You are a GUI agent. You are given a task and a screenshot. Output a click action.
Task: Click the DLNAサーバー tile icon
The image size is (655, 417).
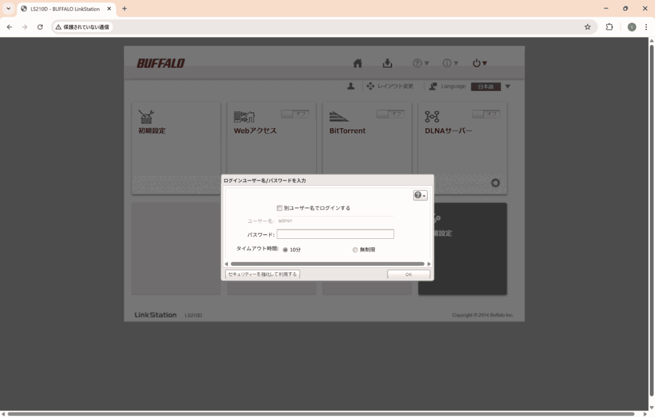coord(432,117)
